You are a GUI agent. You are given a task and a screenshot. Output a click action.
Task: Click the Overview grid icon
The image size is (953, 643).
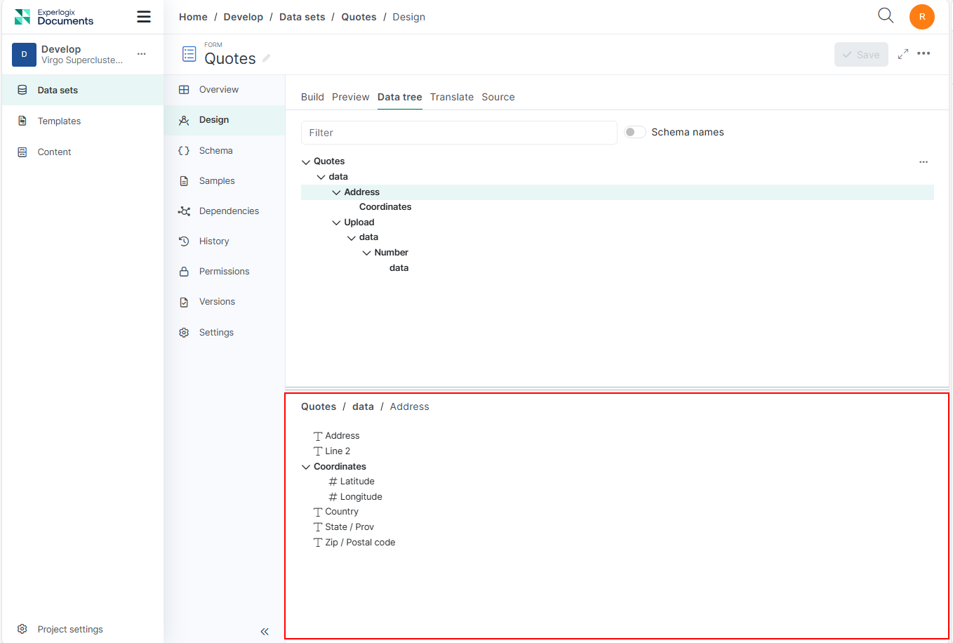coord(184,90)
